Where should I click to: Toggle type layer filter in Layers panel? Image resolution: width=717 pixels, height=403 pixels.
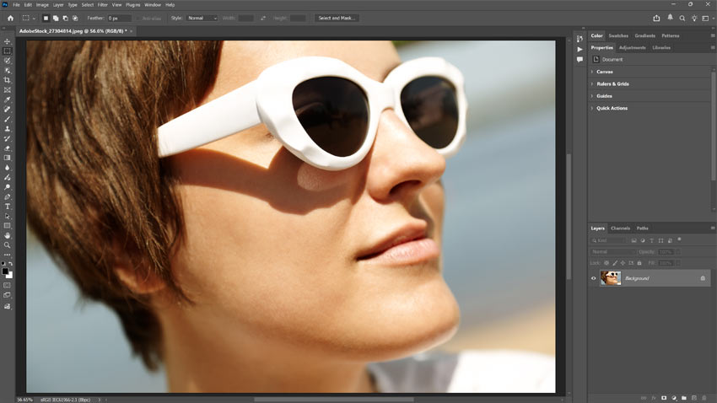(651, 240)
